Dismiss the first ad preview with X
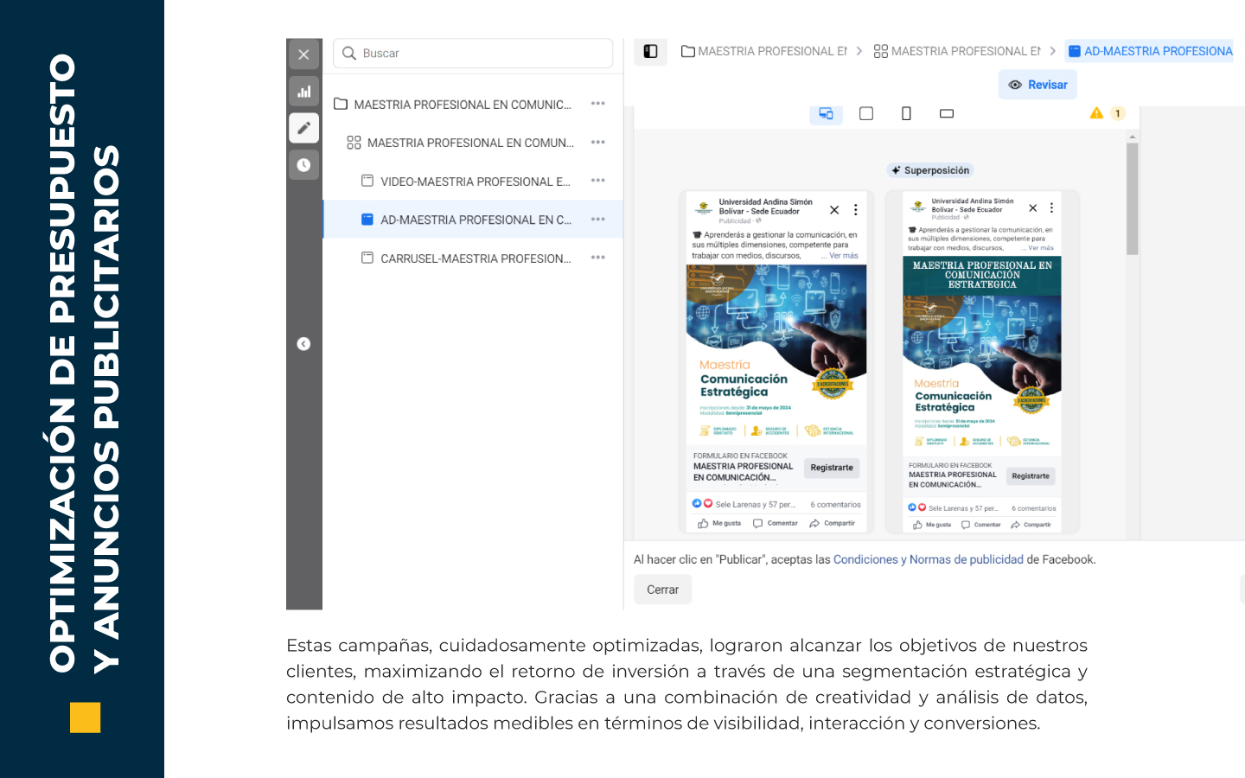1245x778 pixels. pos(834,210)
